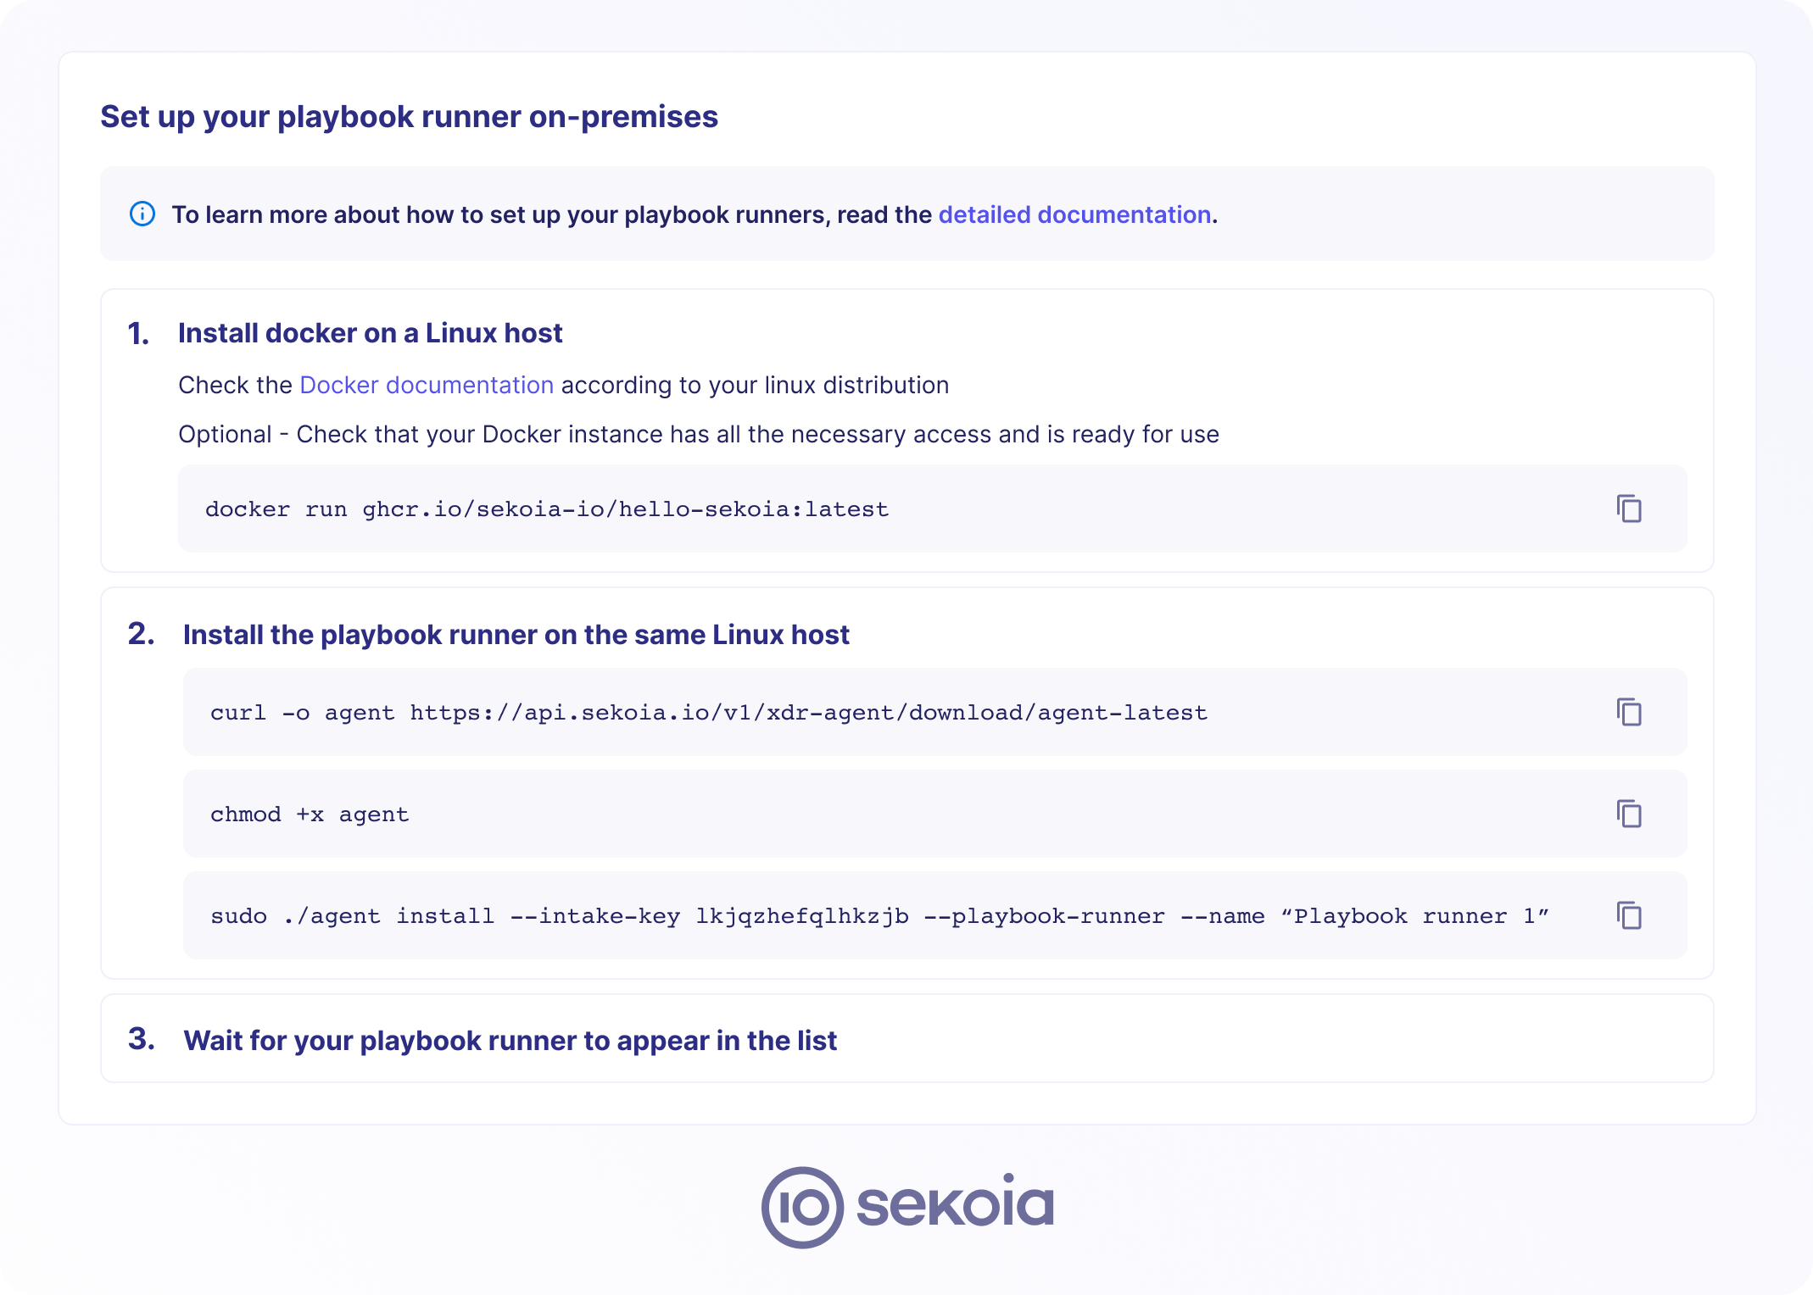This screenshot has width=1813, height=1295.
Task: Click the step number 2 marker
Action: [x=141, y=634]
